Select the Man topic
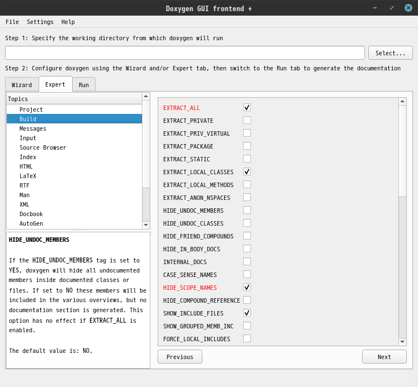The image size is (418, 387). coord(74,195)
